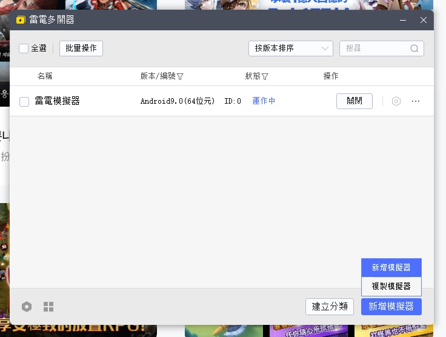This screenshot has height=337, width=446.
Task: Click the 建立分類 button
Action: coord(330,307)
